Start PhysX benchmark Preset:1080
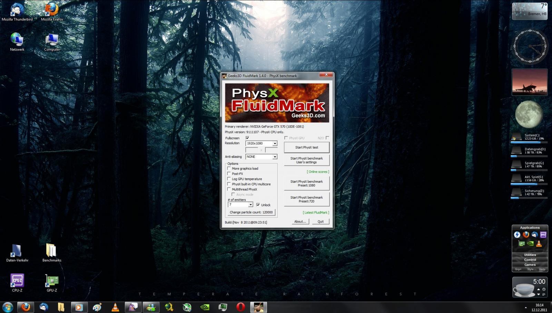This screenshot has height=313, width=552. pos(307,183)
